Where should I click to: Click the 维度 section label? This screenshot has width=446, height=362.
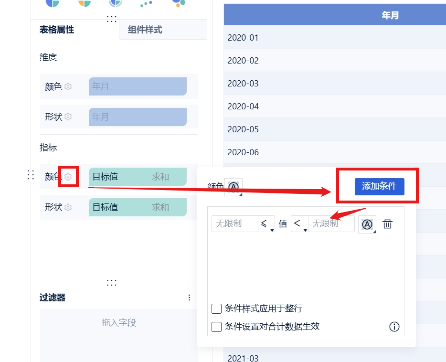[x=48, y=57]
